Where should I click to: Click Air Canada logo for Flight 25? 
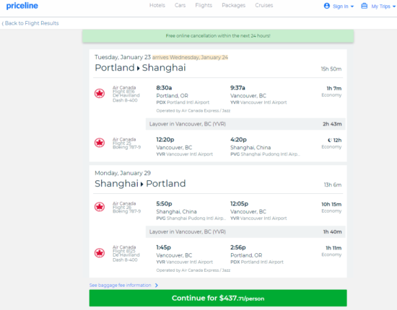tap(100, 143)
